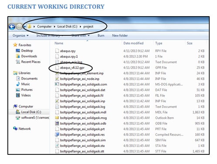217x164 pixels.
Task: Click the 905 KB size cell
Action: (x=200, y=123)
